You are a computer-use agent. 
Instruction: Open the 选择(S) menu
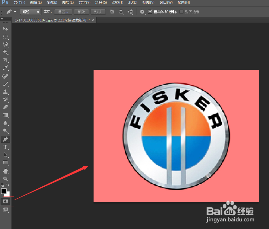click(x=101, y=2)
